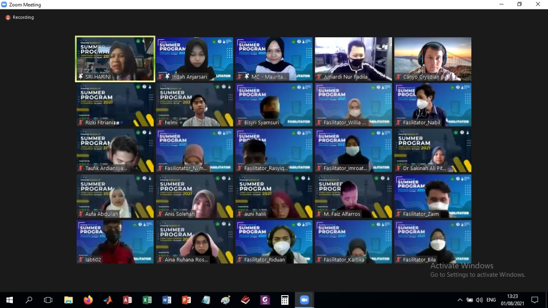The height and width of the screenshot is (308, 548).
Task: Select SRI HARINI's highlighted video tile
Action: point(115,59)
